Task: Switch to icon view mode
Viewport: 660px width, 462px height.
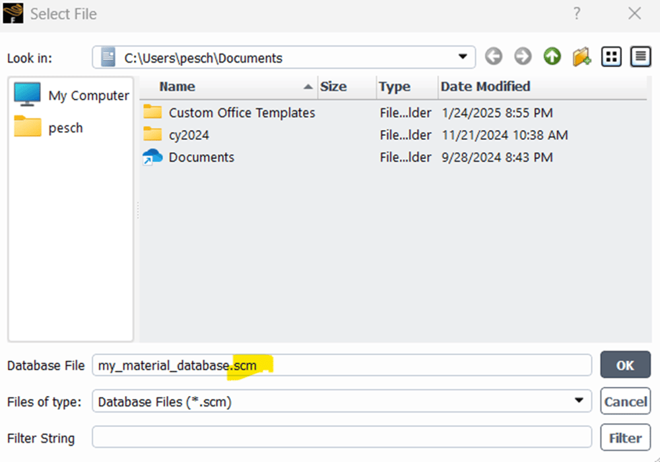Action: point(610,56)
